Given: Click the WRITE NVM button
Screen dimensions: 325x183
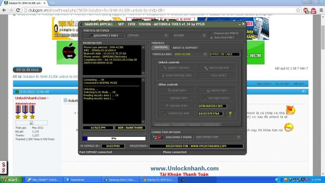Looking at the screenshot, I should pos(216,90).
